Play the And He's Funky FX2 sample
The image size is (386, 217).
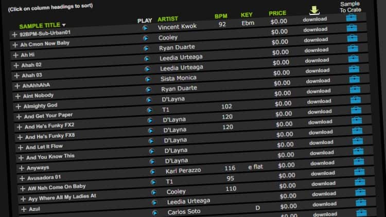[x=150, y=120]
